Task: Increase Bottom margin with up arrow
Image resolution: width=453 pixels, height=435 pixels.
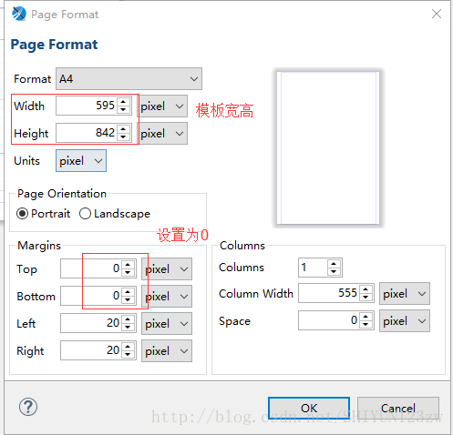Action: (x=128, y=292)
